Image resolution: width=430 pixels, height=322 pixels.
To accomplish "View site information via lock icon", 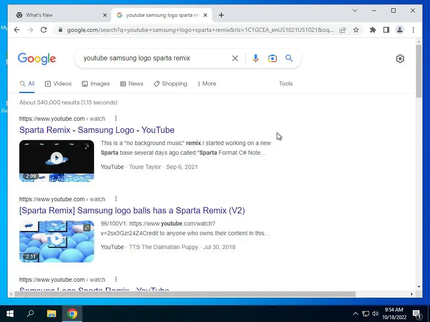I will click(60, 30).
